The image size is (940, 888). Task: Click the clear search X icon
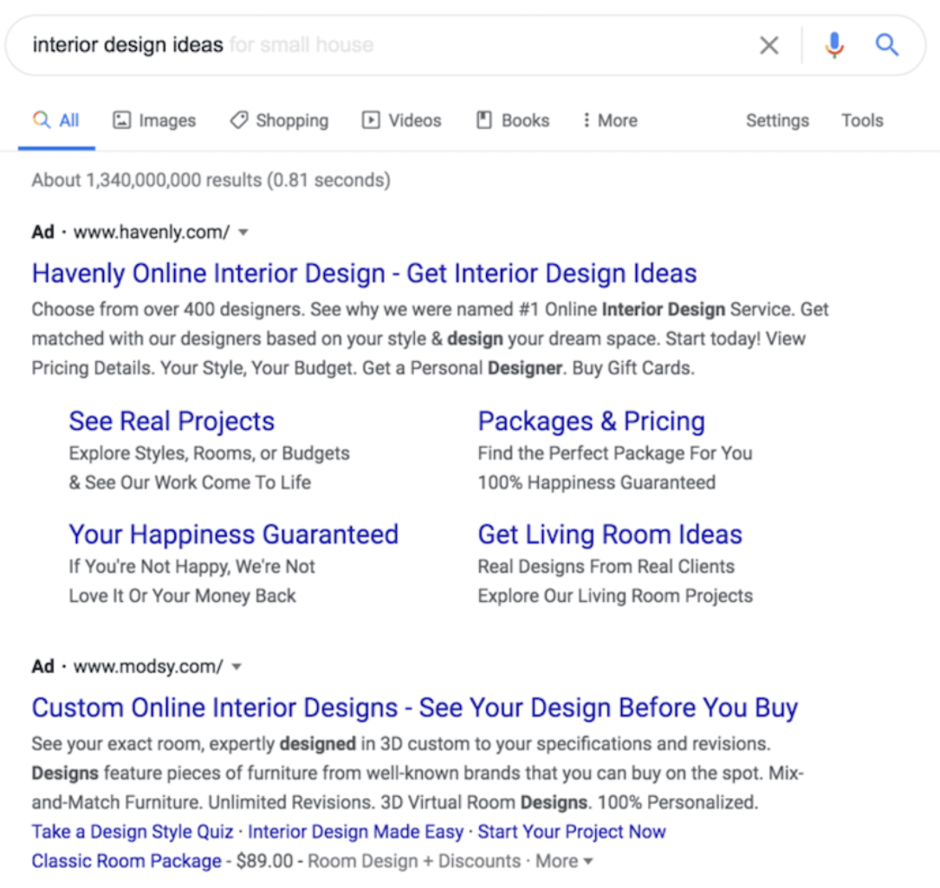[x=768, y=45]
